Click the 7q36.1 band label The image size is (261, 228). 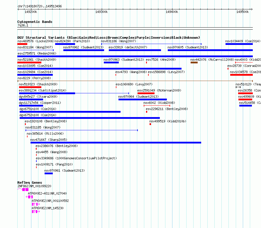tap(23, 25)
